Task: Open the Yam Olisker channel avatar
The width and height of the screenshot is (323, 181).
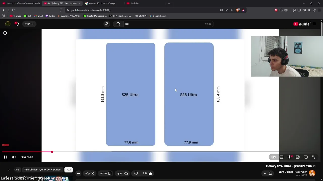Action: tap(312, 173)
